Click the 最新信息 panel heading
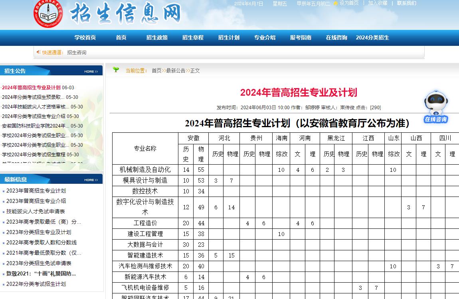The height and width of the screenshot is (299, 459). (x=16, y=179)
